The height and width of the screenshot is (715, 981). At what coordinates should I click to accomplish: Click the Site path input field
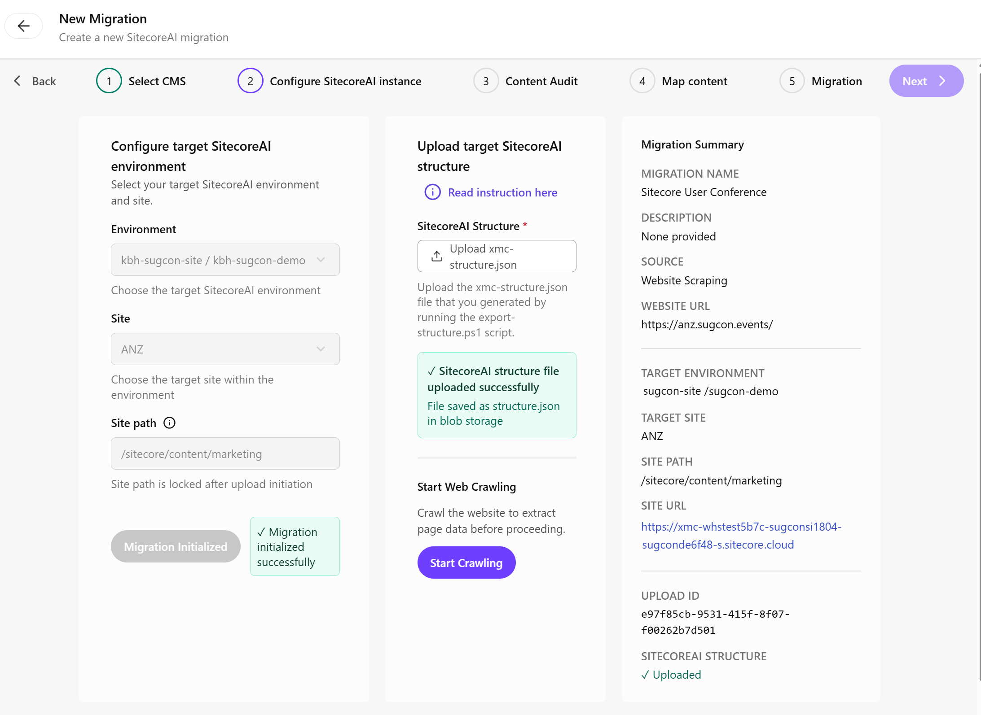[x=225, y=454]
